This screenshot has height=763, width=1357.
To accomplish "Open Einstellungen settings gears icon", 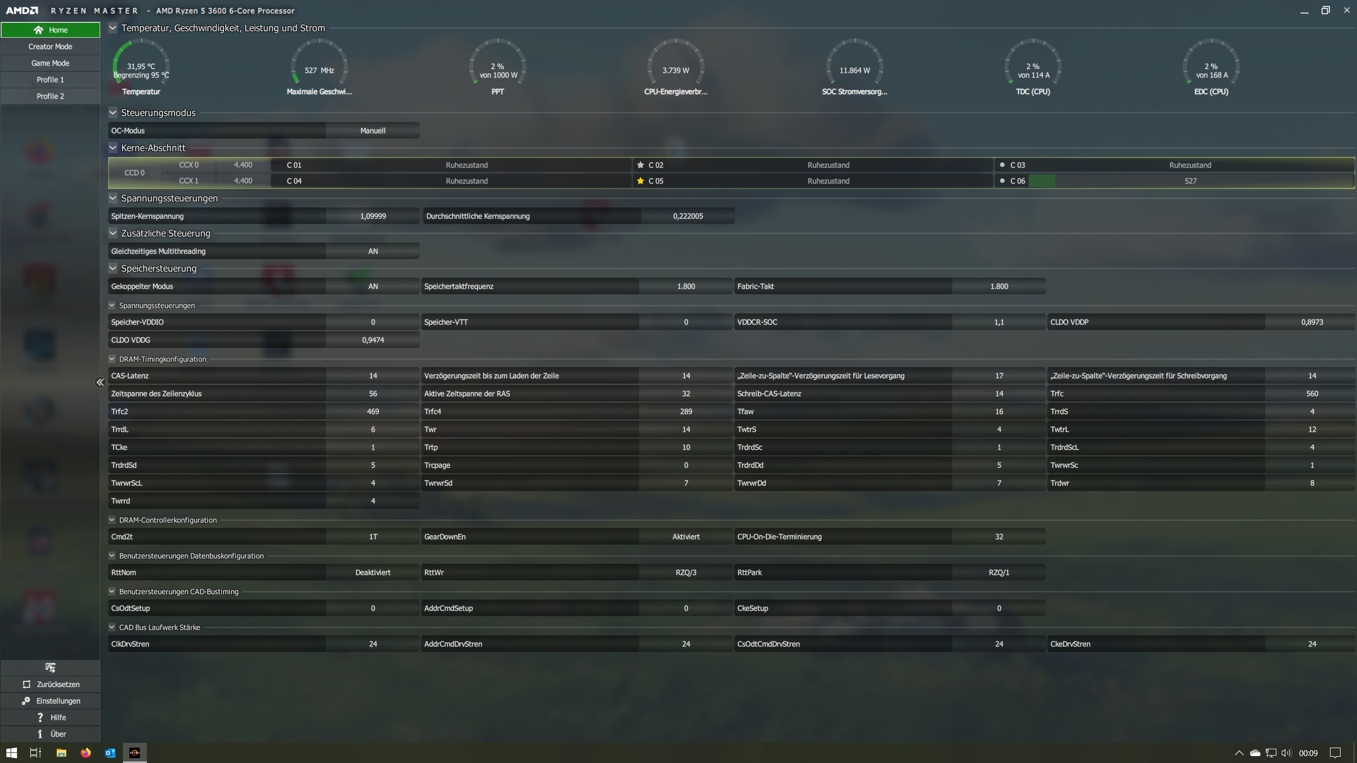I will [25, 700].
